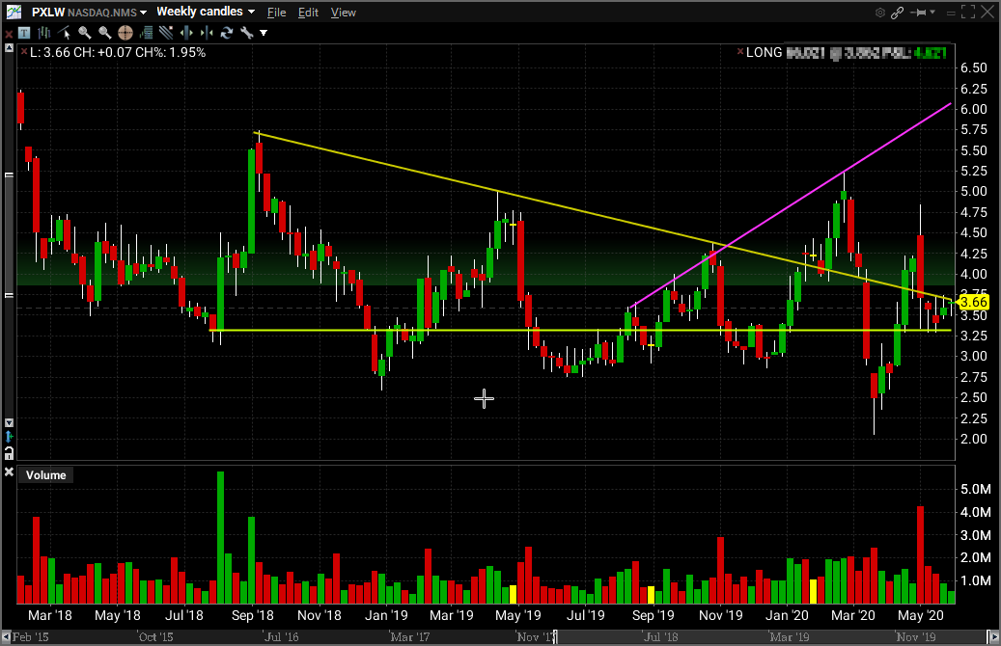The height and width of the screenshot is (646, 1001).
Task: Close the chart toolbar with red X
Action: pyautogui.click(x=9, y=33)
